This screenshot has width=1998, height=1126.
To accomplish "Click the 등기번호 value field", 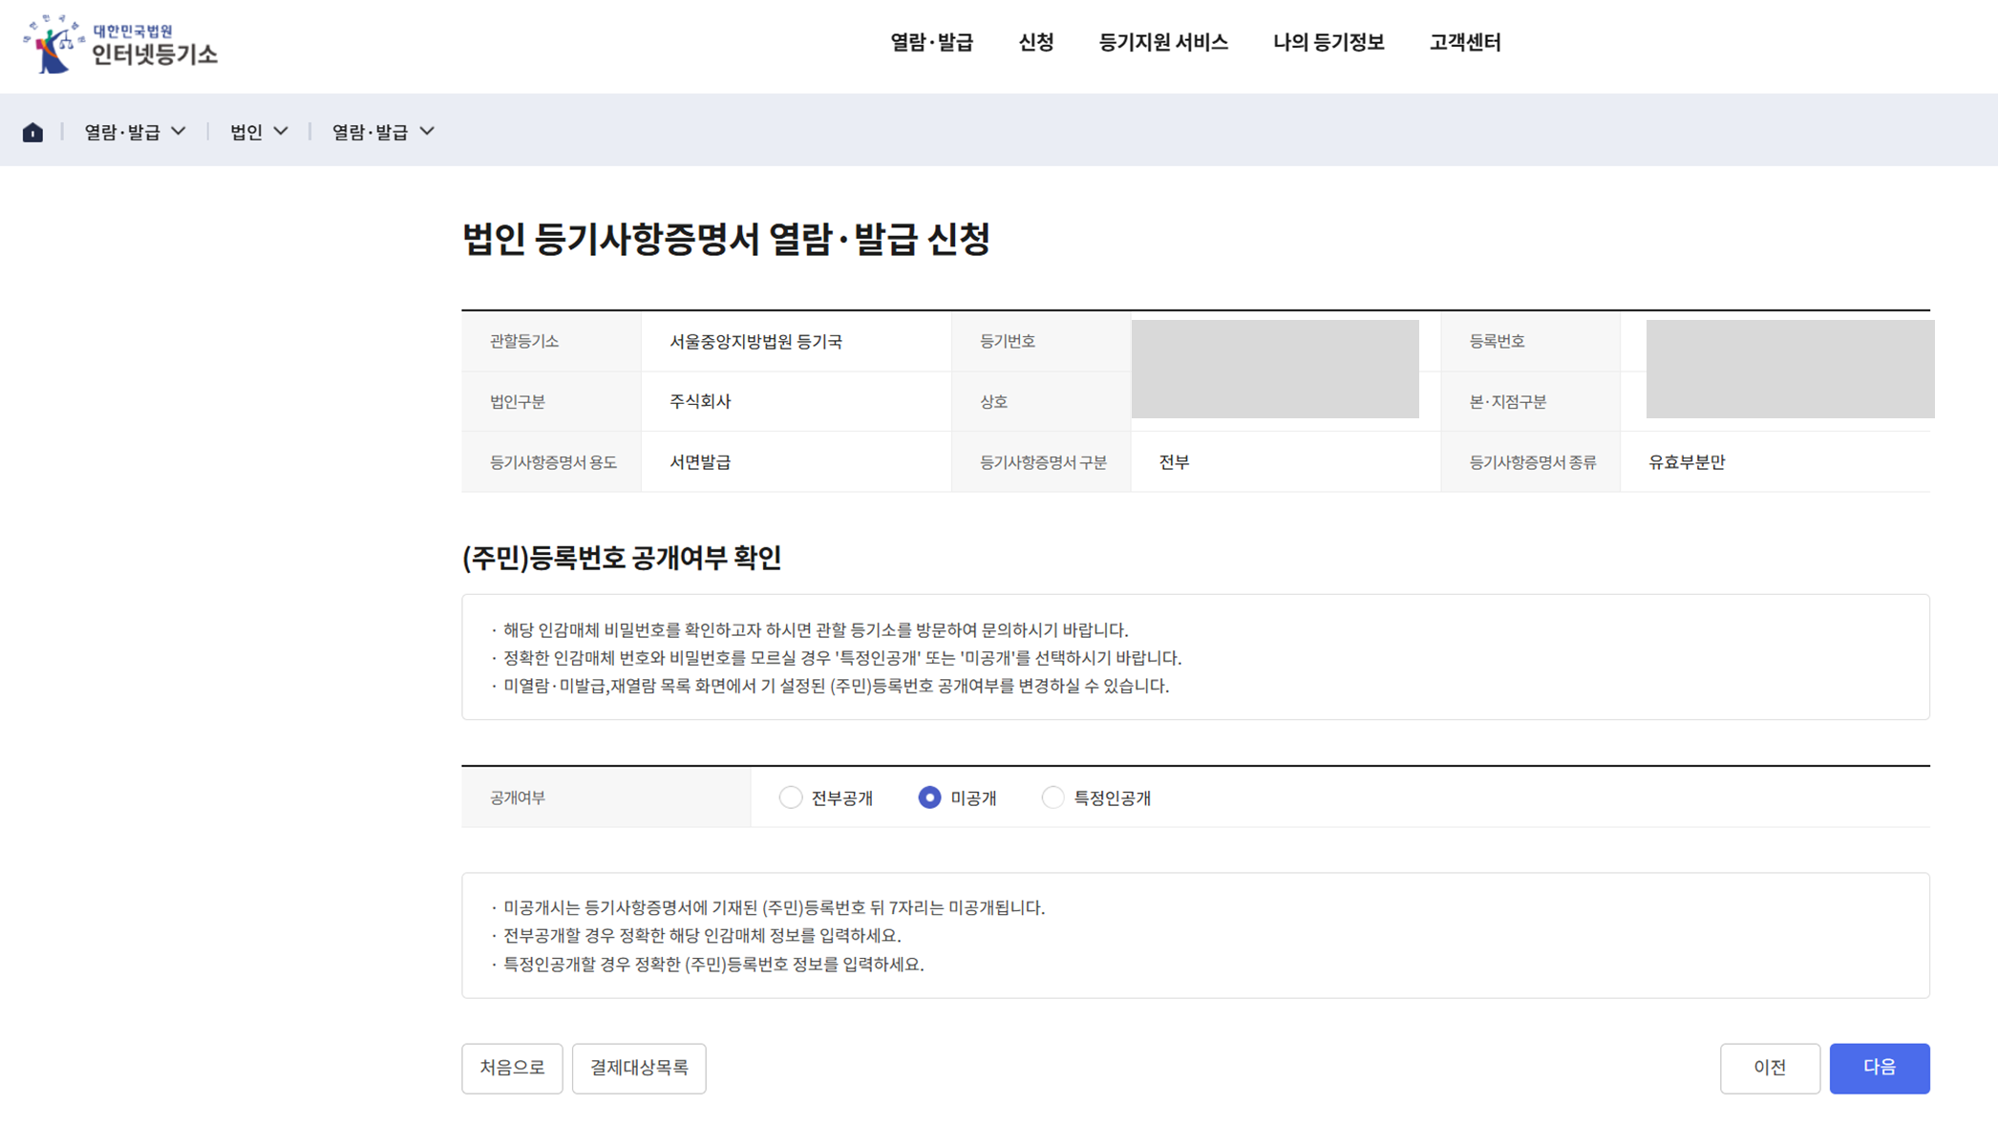I will click(1274, 343).
